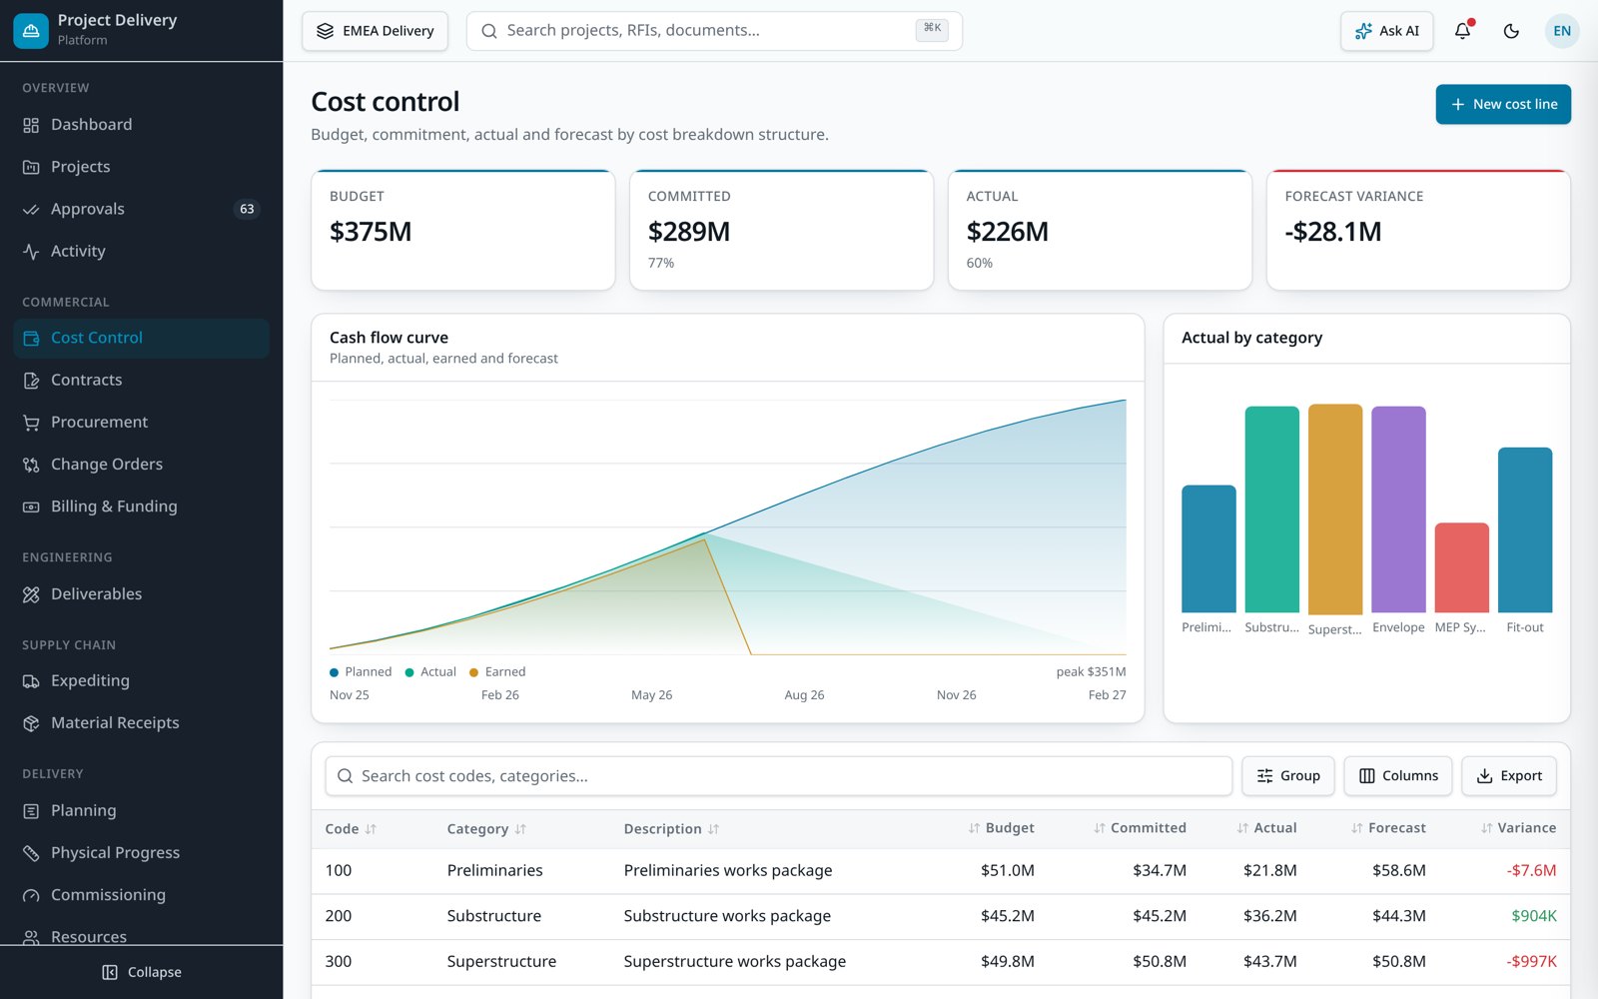Screen dimensions: 1598x999
Task: Click the purple Envelope bar in chart
Action: [1398, 509]
